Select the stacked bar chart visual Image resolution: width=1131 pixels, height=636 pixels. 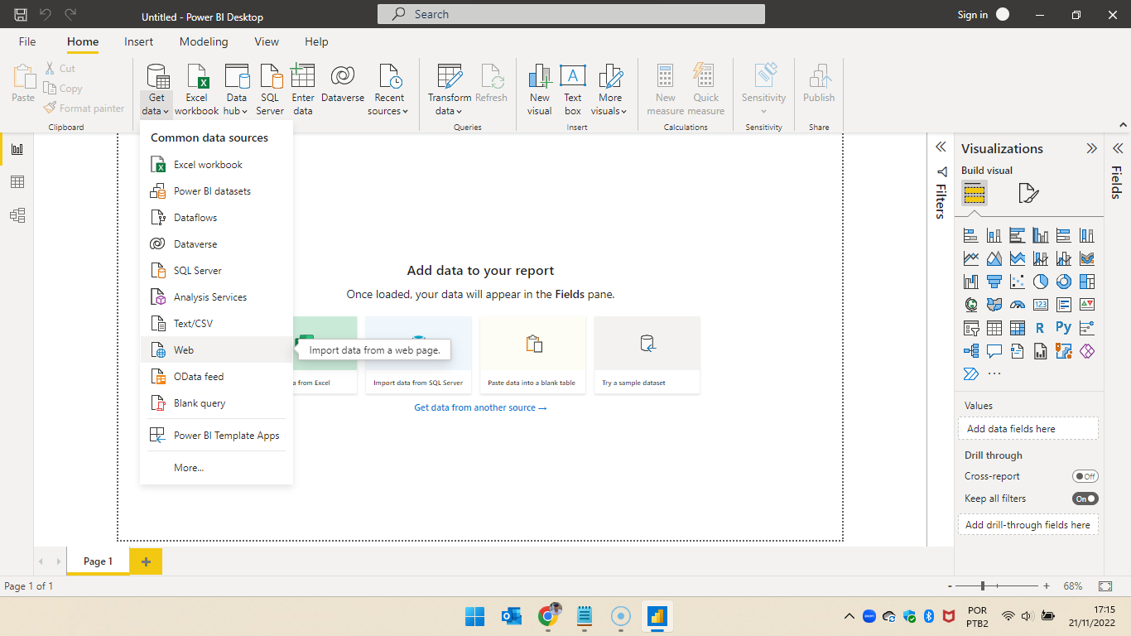[x=971, y=235]
